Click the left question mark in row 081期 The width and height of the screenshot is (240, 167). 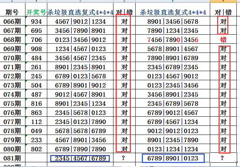(124, 158)
